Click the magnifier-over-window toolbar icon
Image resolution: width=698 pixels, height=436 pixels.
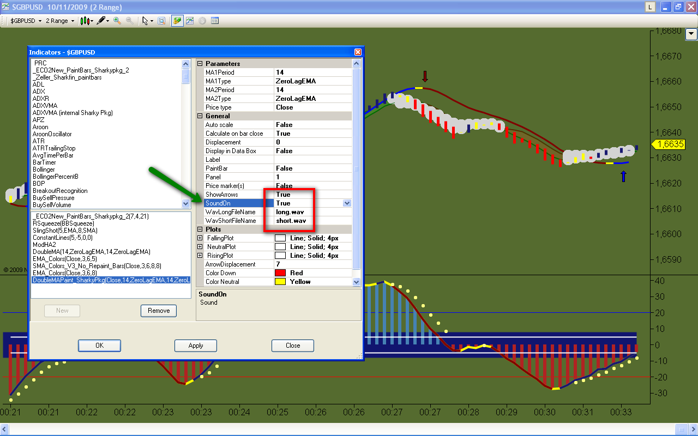[161, 21]
